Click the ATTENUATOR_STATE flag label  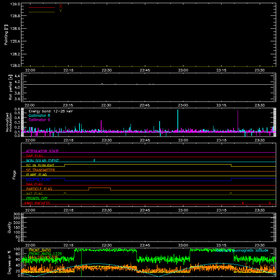pyautogui.click(x=42, y=151)
